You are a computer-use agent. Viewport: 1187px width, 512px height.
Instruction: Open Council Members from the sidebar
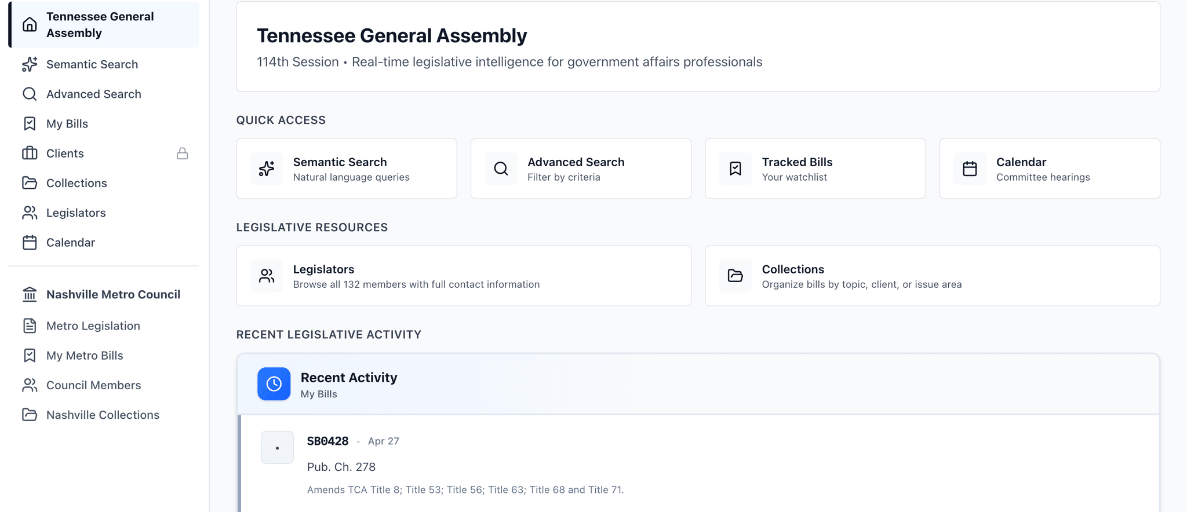[93, 385]
